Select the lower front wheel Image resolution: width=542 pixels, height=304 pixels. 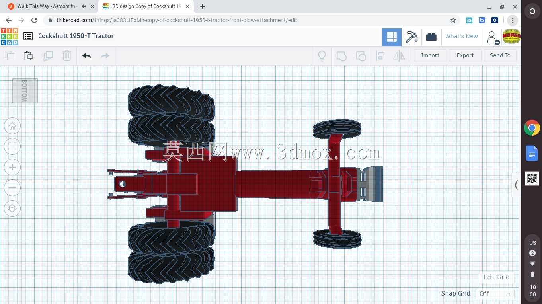(337, 239)
